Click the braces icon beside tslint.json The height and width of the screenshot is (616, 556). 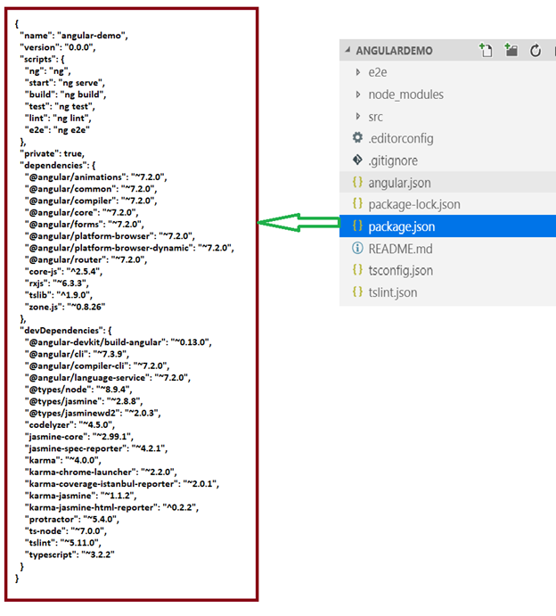[357, 292]
